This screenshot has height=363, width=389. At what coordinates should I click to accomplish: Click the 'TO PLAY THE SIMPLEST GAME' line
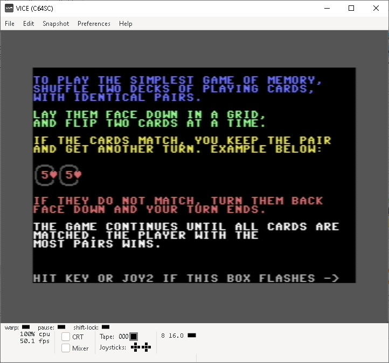click(178, 80)
